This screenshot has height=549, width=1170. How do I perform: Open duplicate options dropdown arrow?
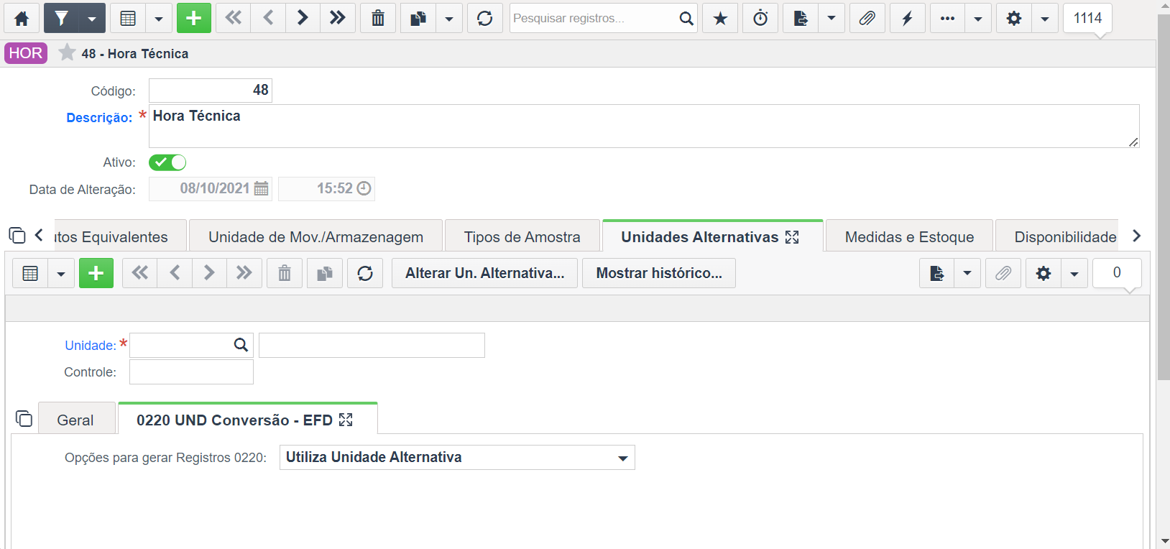tap(449, 18)
